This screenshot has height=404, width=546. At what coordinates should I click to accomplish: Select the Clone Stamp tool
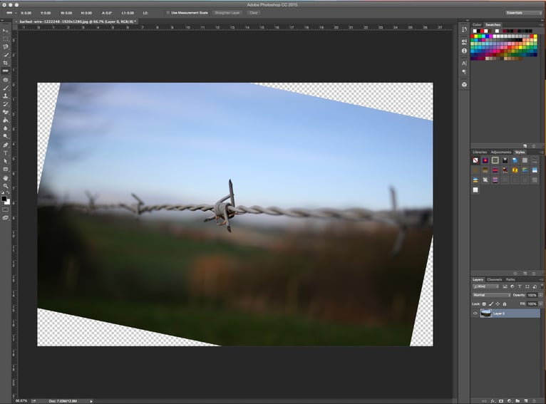(x=6, y=95)
